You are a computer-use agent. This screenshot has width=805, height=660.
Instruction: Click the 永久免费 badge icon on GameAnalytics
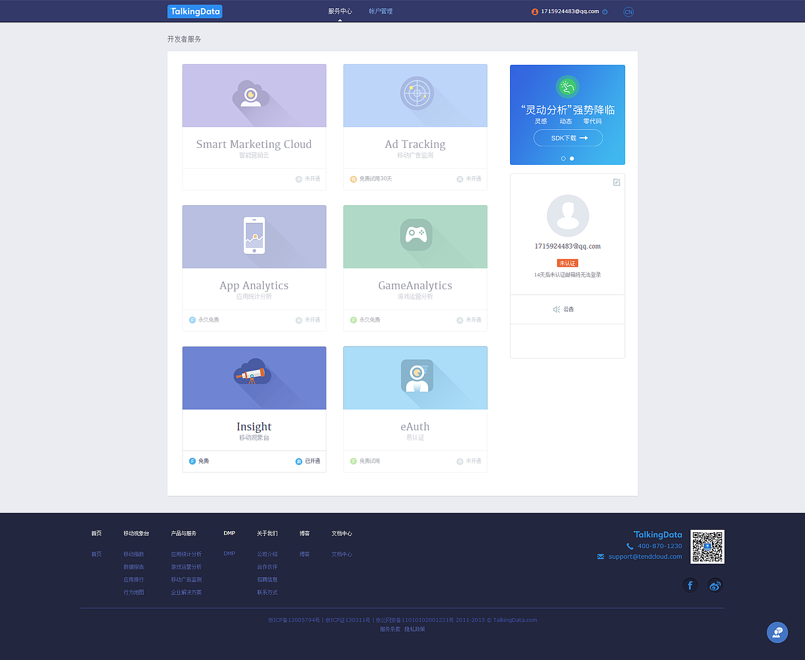(353, 320)
